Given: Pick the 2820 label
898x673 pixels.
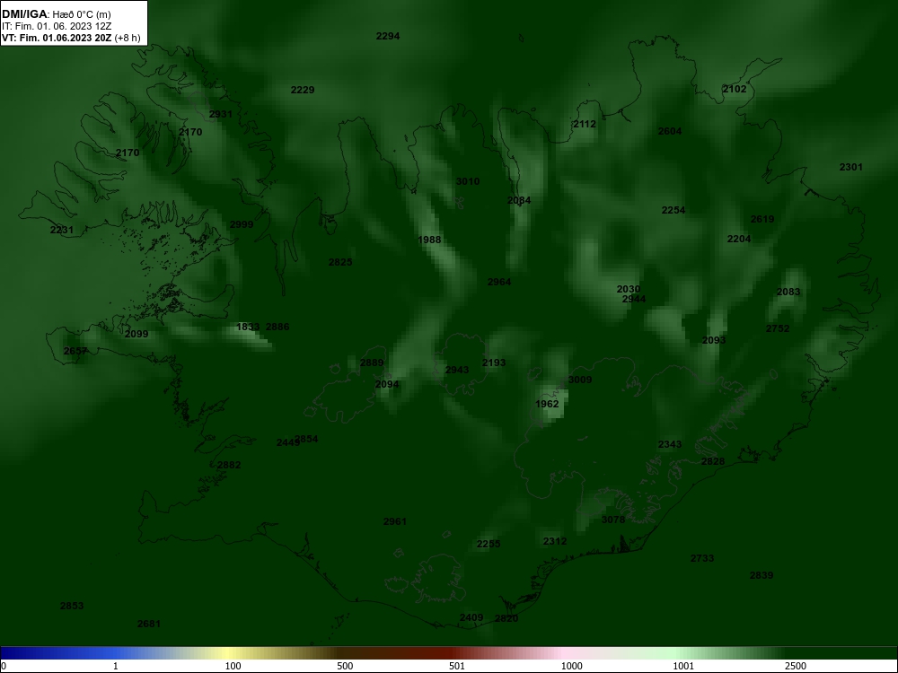Looking at the screenshot, I should point(506,618).
